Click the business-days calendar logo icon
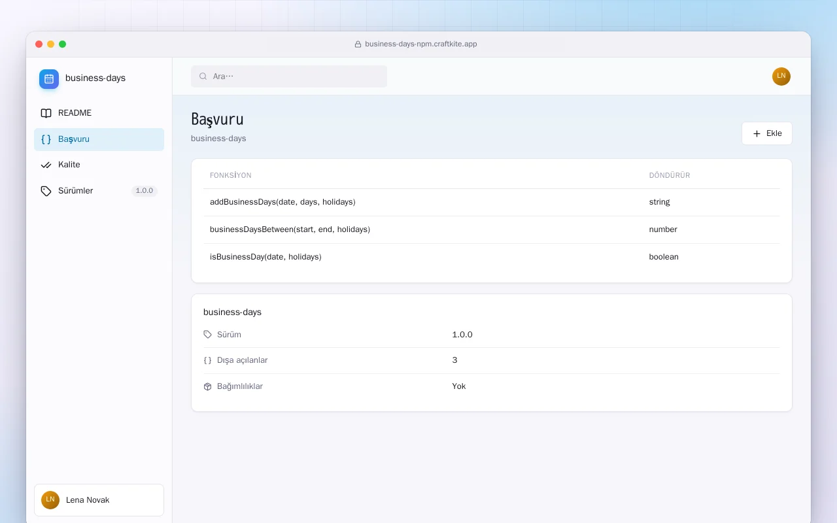Screen dimensions: 837x523 (49, 79)
